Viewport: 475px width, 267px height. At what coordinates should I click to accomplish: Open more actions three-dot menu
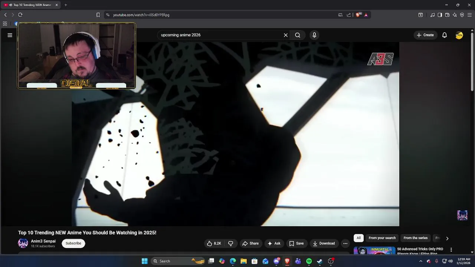click(x=345, y=244)
